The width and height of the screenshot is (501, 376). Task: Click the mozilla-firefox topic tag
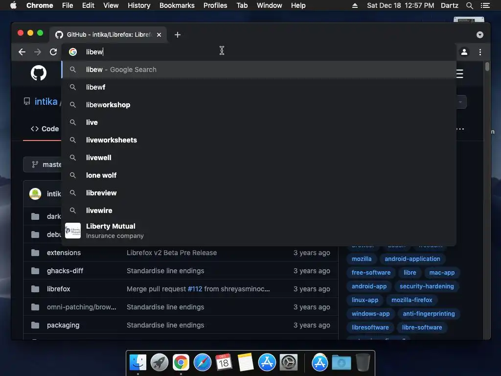tap(411, 300)
